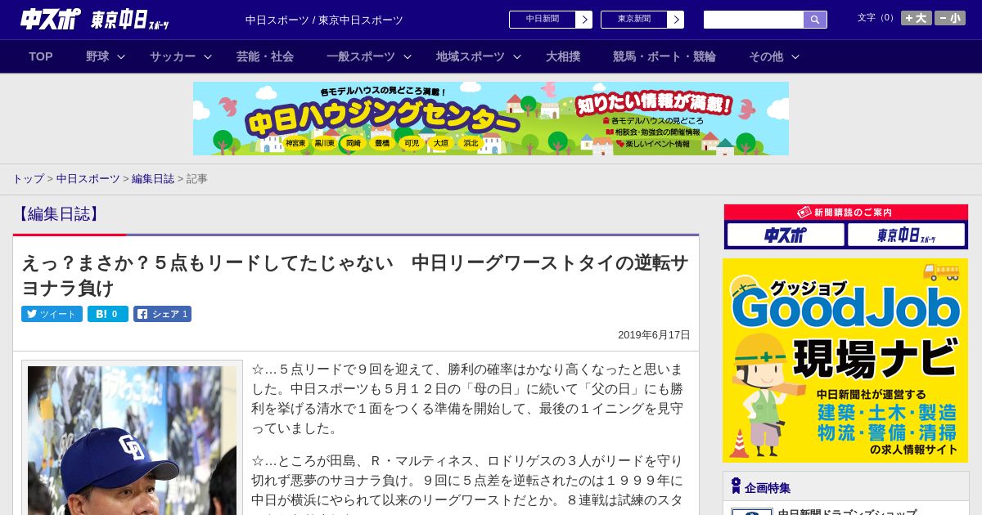
Task: Follow the トップ breadcrumb link
Action: click(28, 178)
